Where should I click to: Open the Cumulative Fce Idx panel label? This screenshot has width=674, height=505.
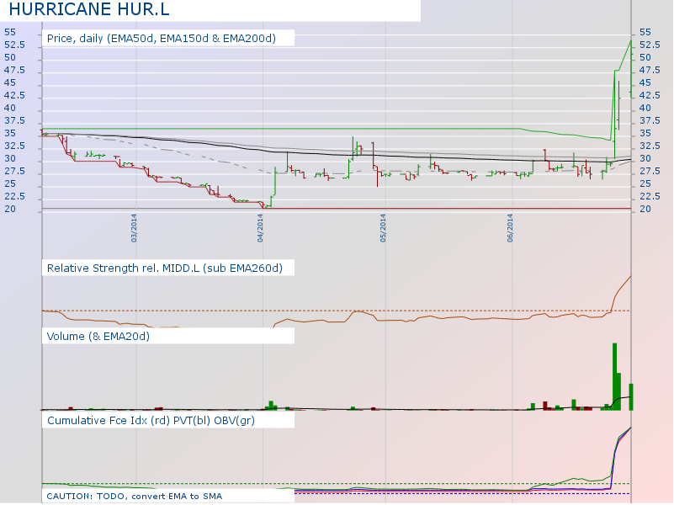pyautogui.click(x=151, y=420)
